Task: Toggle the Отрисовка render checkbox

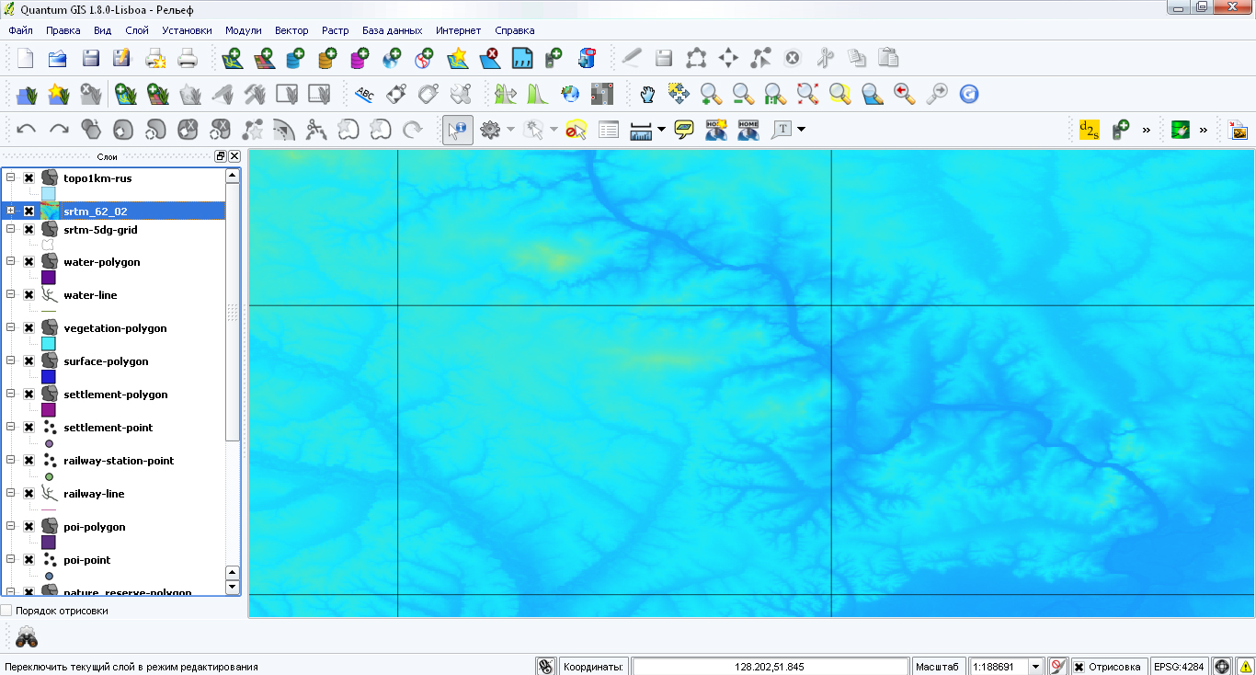Action: coord(1079,667)
